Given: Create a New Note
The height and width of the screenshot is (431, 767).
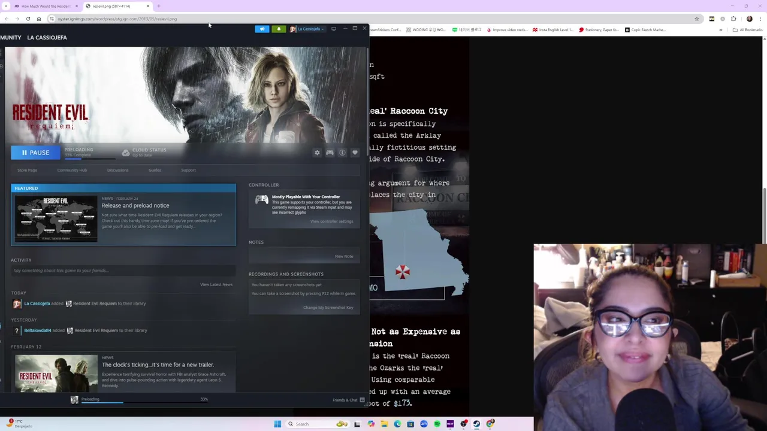Looking at the screenshot, I should 344,256.
